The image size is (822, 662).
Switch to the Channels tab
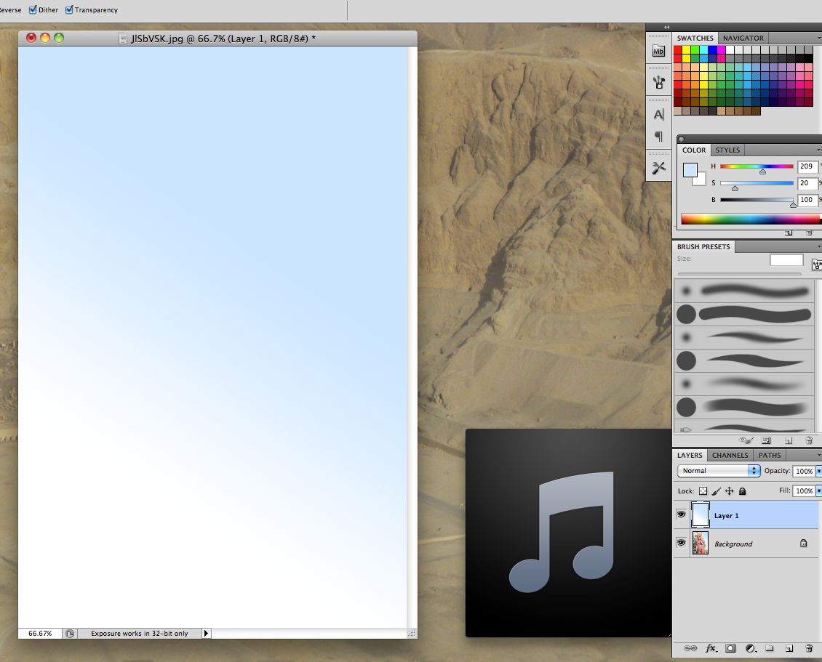pyautogui.click(x=730, y=456)
